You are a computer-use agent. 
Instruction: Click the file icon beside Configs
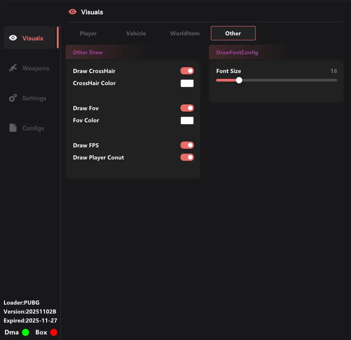(13, 128)
